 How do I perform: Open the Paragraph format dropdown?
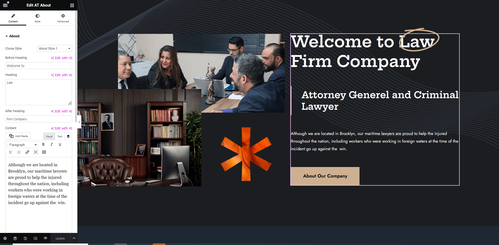click(23, 145)
